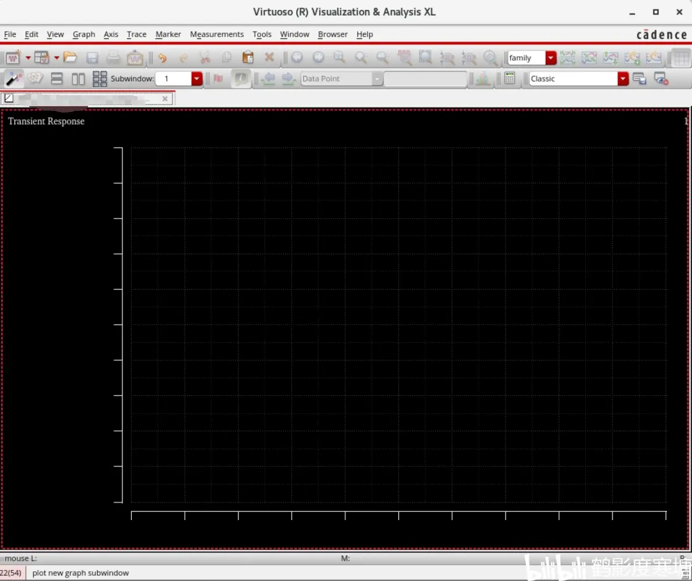Click the new subwindow icon

(42, 57)
